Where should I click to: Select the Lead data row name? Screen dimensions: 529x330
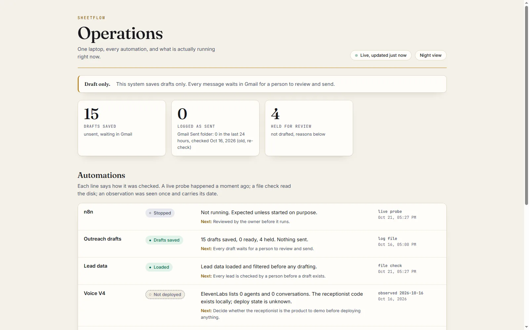(x=96, y=266)
